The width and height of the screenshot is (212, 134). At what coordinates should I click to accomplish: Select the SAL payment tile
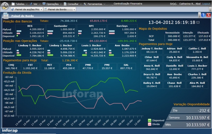pos(127,67)
